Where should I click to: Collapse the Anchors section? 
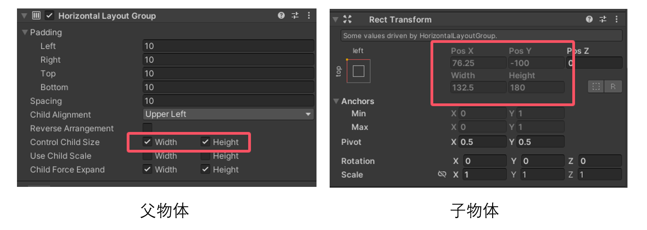tap(336, 101)
